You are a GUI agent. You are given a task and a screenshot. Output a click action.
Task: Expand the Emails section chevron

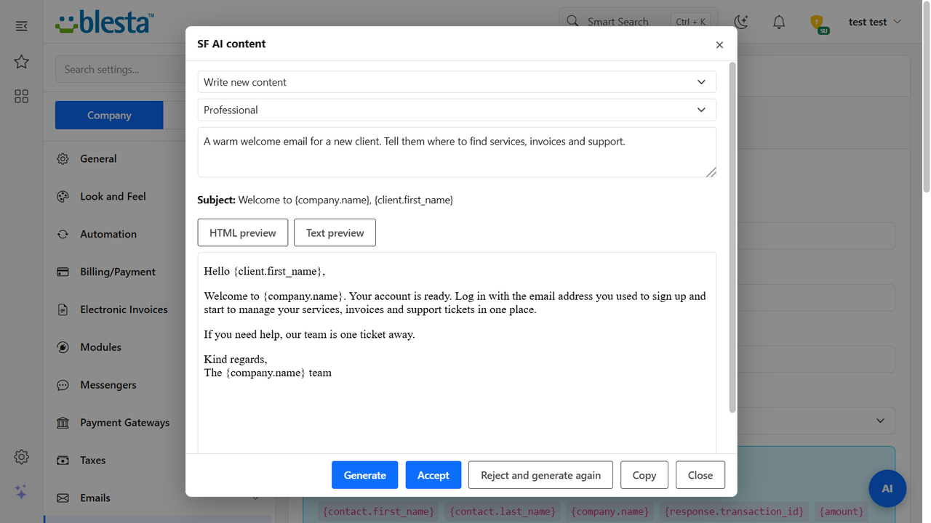(255, 498)
